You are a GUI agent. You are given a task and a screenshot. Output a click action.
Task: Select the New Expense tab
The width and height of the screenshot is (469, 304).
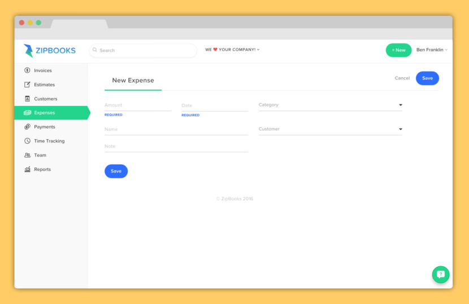coord(133,80)
